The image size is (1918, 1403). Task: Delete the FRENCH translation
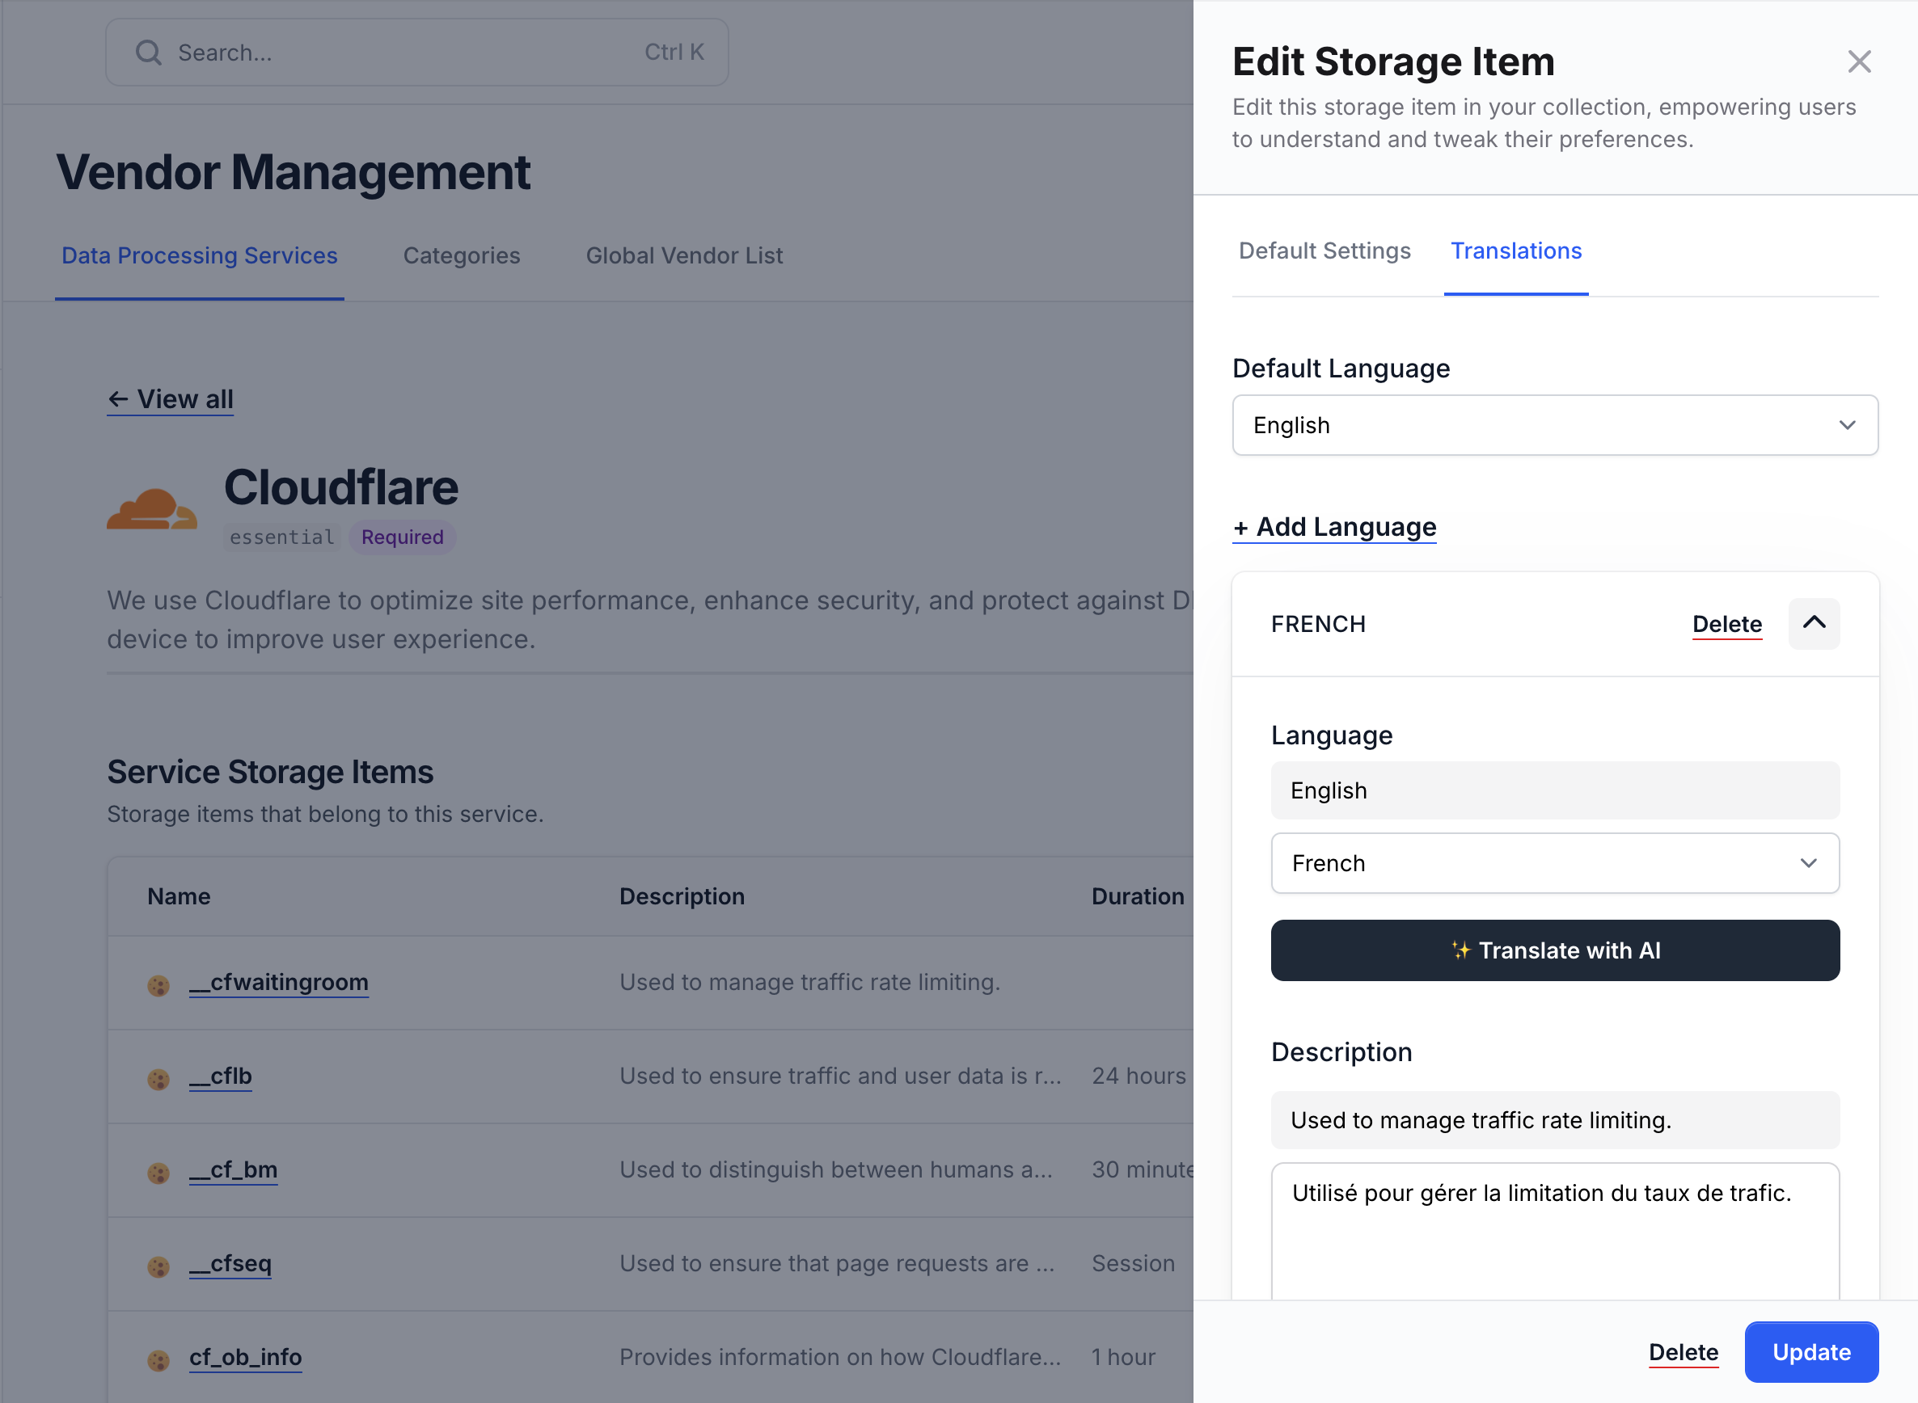pos(1726,624)
